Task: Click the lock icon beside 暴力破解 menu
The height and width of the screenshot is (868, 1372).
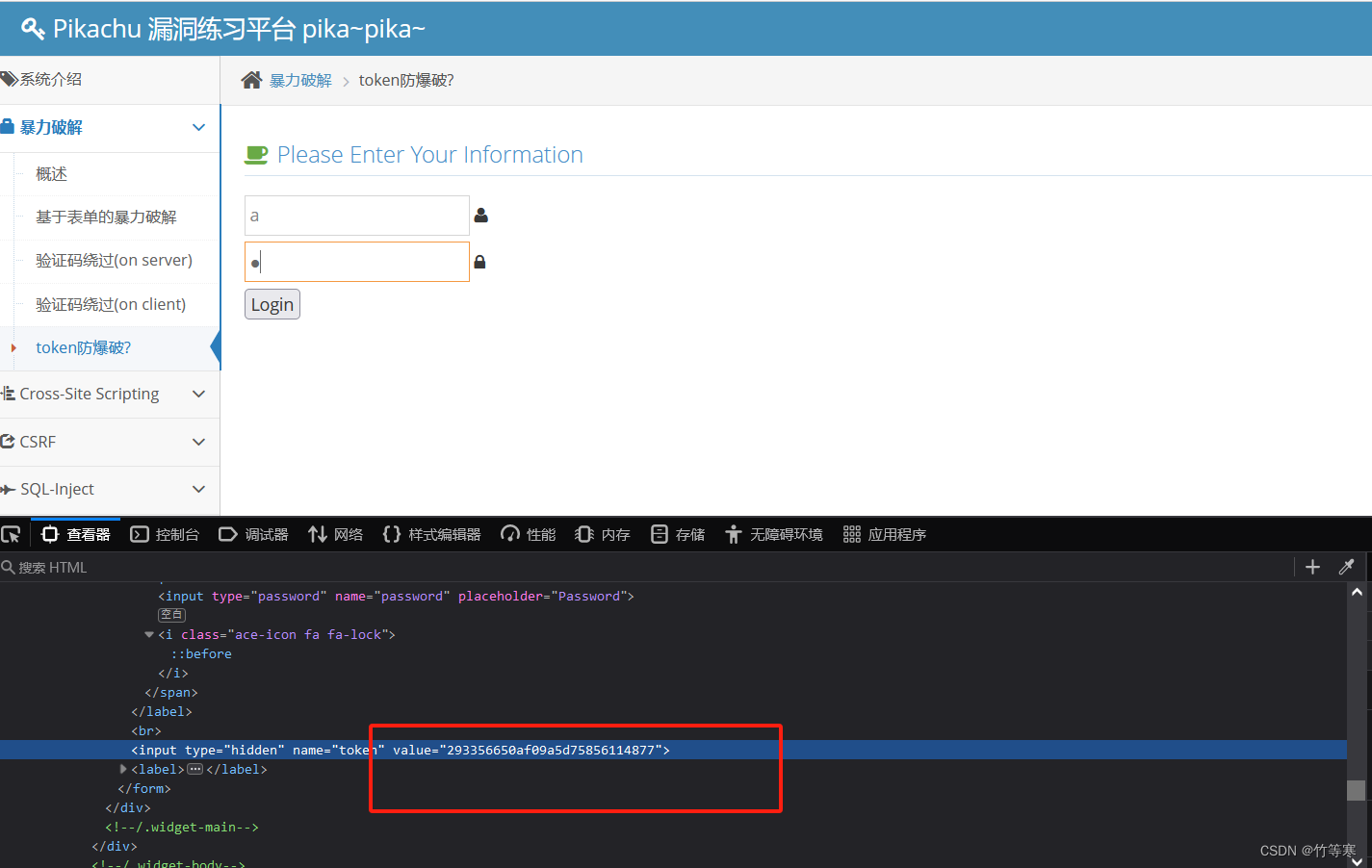Action: coord(7,127)
